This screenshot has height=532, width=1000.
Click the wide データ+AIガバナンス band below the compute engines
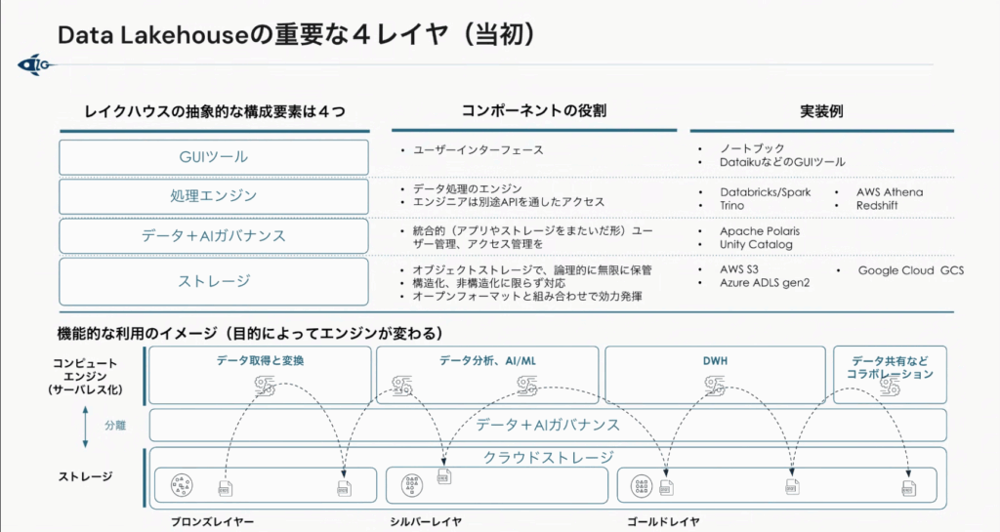[x=548, y=425]
